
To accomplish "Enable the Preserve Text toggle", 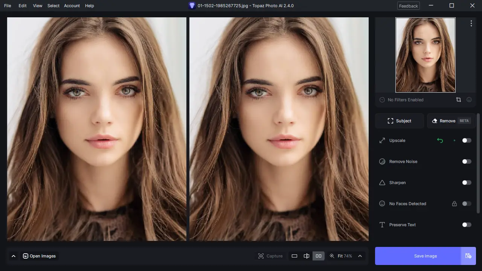I will point(467,225).
